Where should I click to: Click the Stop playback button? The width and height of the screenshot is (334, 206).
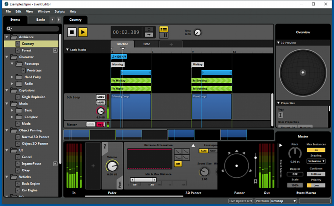(72, 32)
